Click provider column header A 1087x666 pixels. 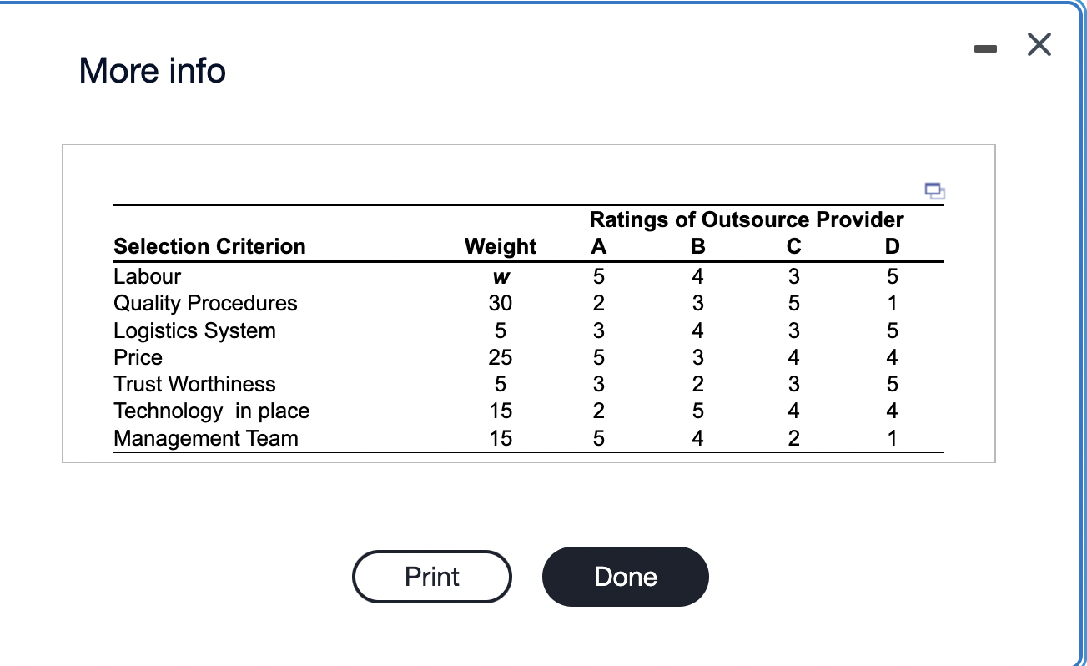tap(598, 246)
